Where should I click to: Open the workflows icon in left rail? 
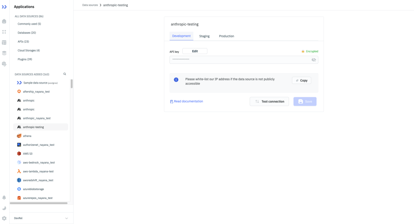(x=4, y=64)
